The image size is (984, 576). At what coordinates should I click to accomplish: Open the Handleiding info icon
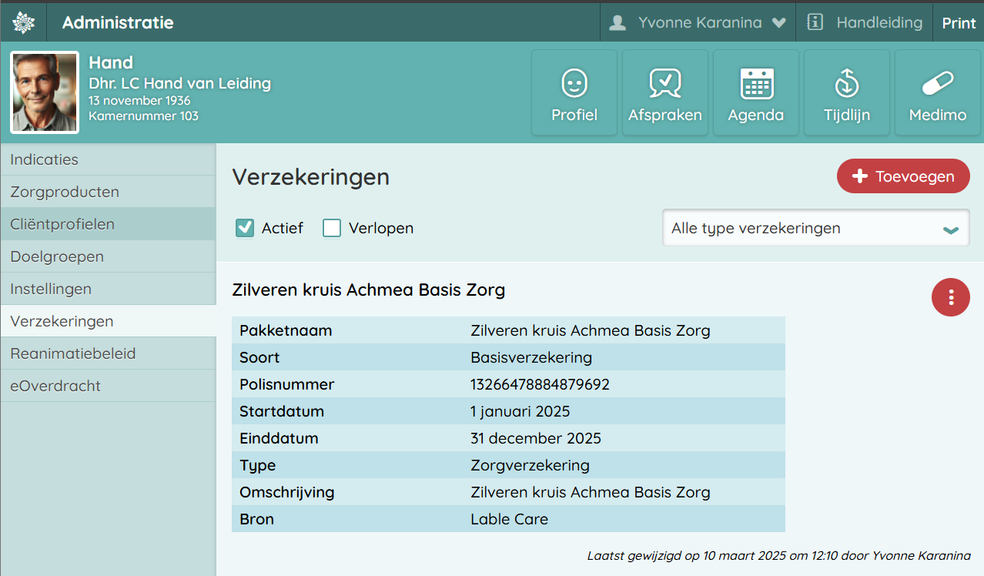815,22
